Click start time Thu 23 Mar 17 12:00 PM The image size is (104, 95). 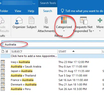click(x=74, y=62)
